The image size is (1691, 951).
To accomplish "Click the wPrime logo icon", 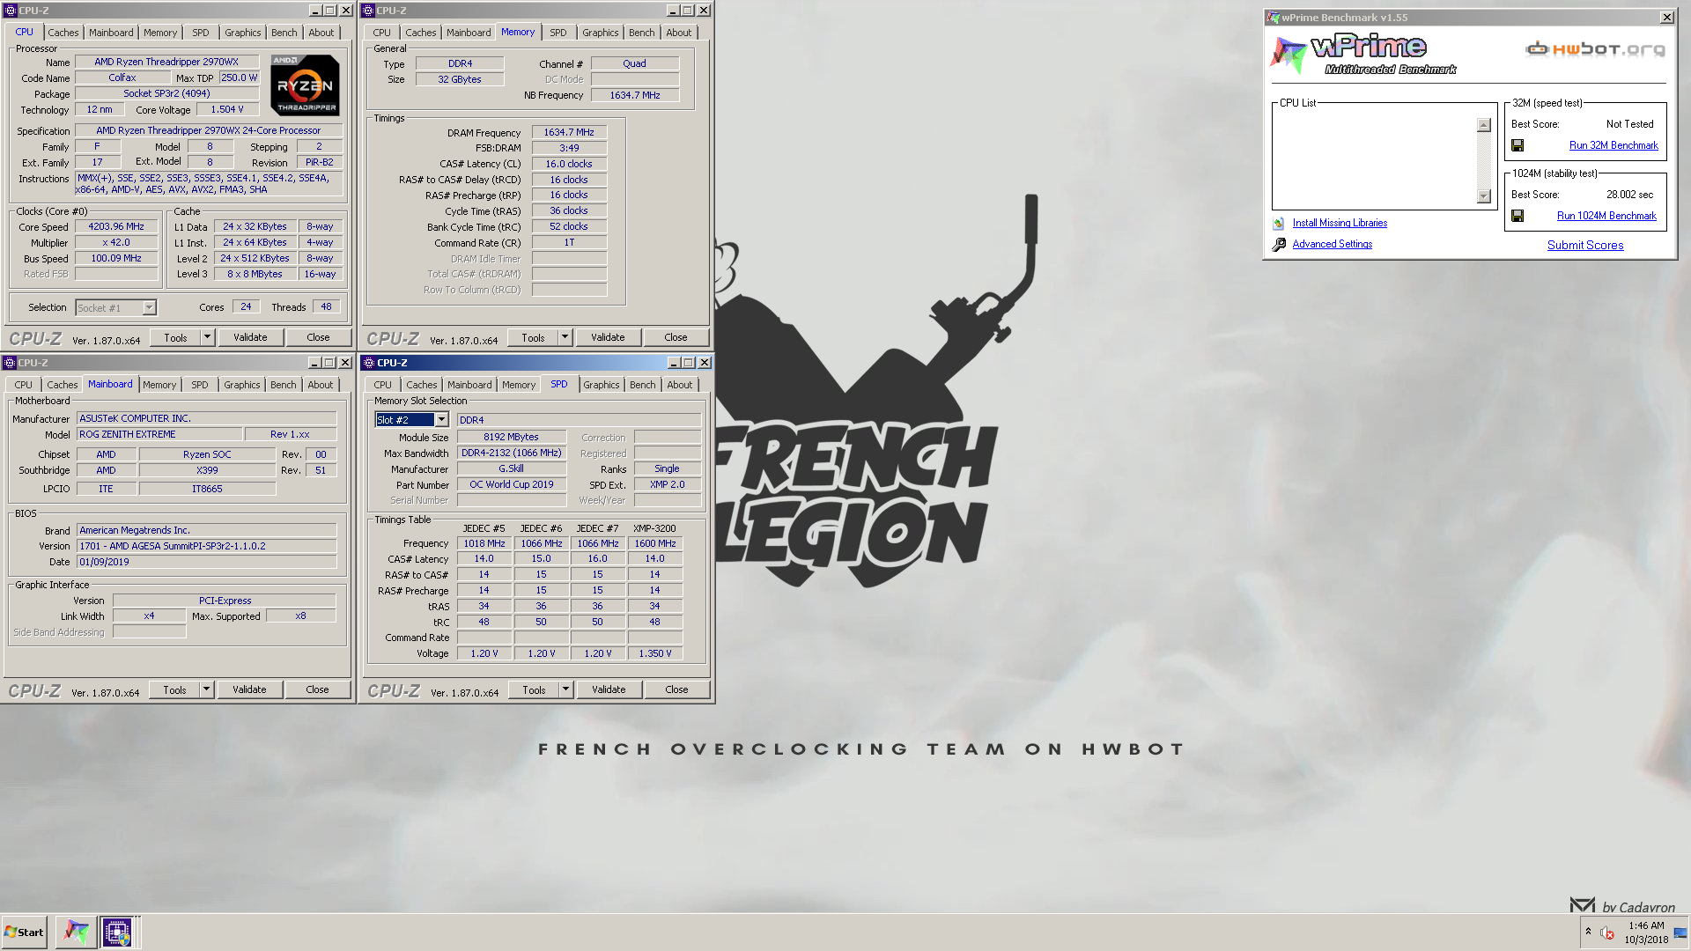I will click(x=1289, y=55).
